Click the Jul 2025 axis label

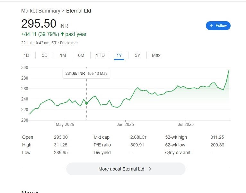coord(186,124)
